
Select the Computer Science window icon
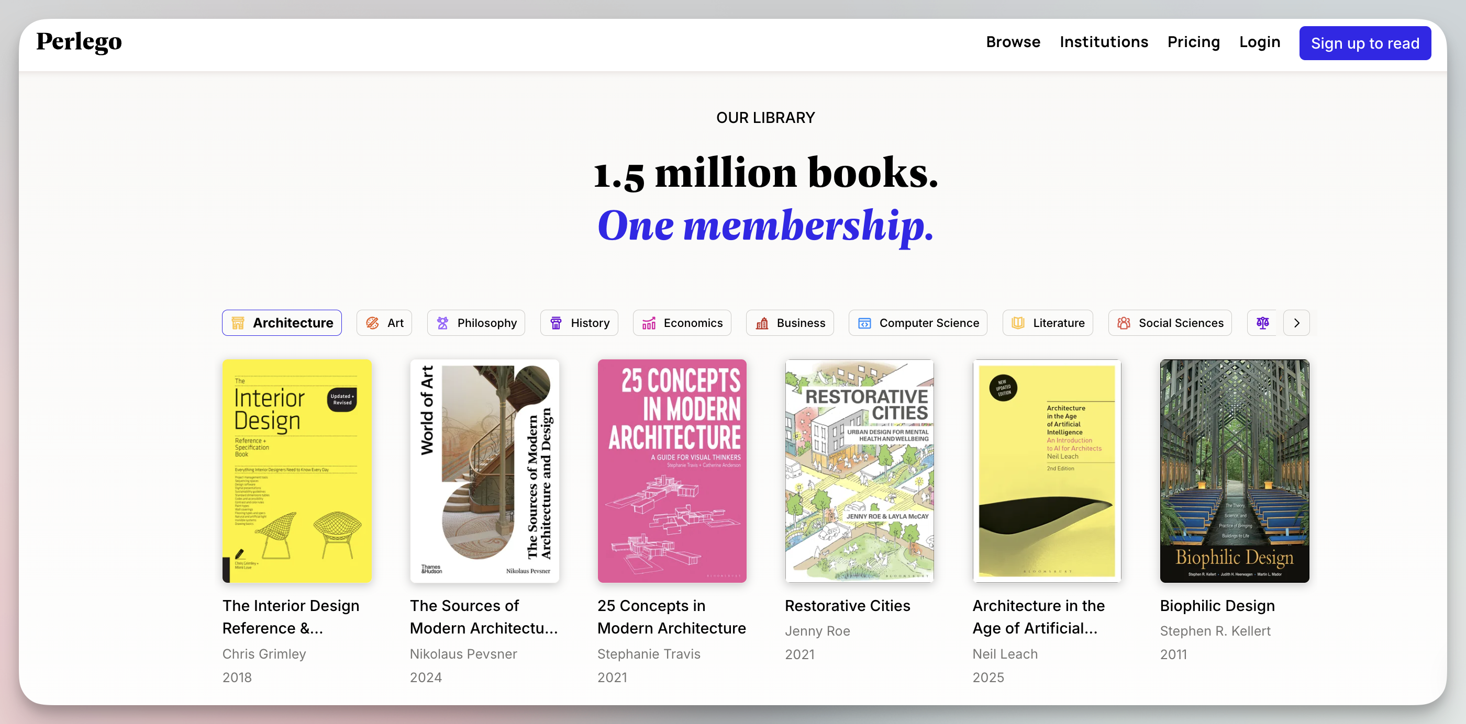(864, 323)
